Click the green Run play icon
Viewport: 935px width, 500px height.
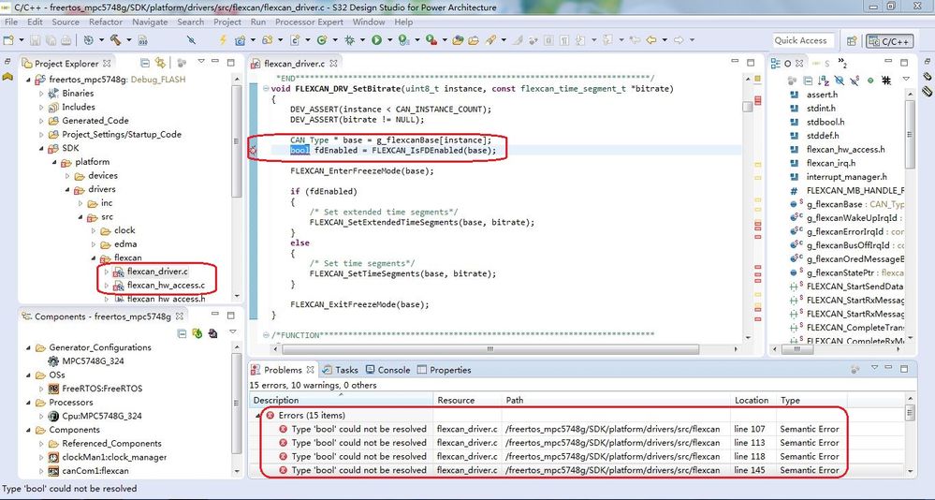pyautogui.click(x=376, y=40)
